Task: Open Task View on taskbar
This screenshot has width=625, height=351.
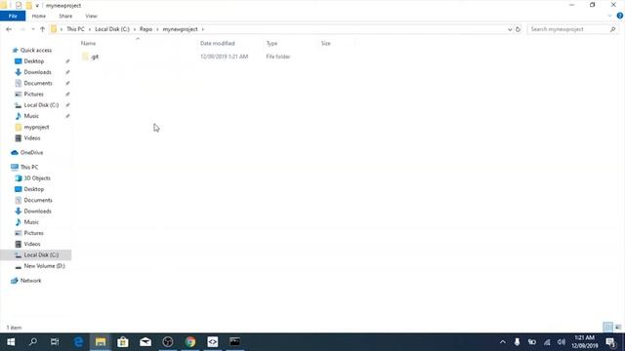Action: pos(55,342)
